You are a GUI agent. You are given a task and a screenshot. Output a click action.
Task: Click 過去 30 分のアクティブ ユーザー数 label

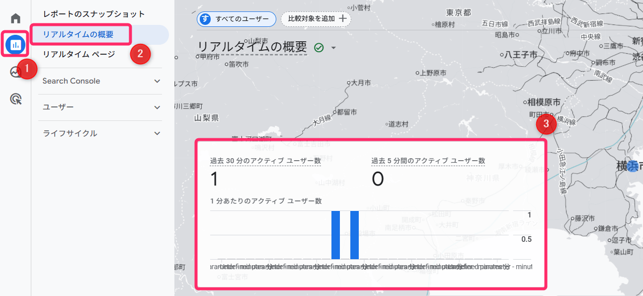[x=265, y=161]
